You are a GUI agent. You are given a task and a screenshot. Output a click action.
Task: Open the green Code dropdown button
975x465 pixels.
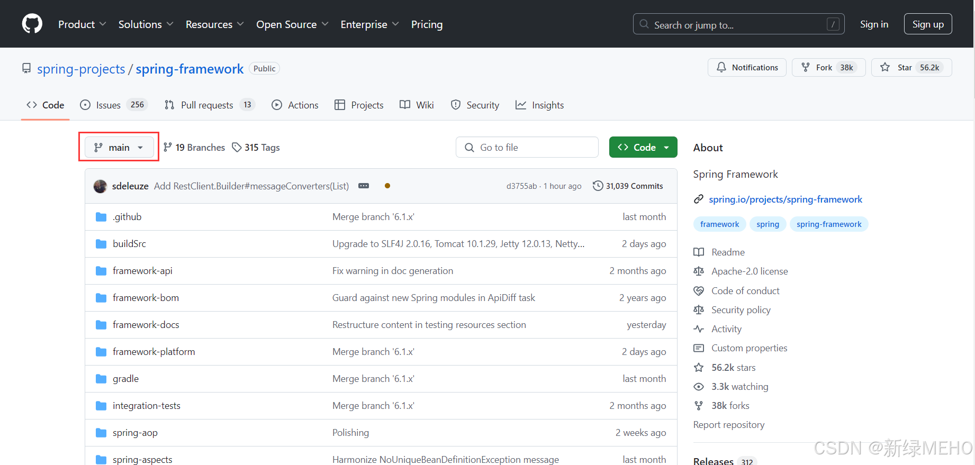(x=643, y=147)
